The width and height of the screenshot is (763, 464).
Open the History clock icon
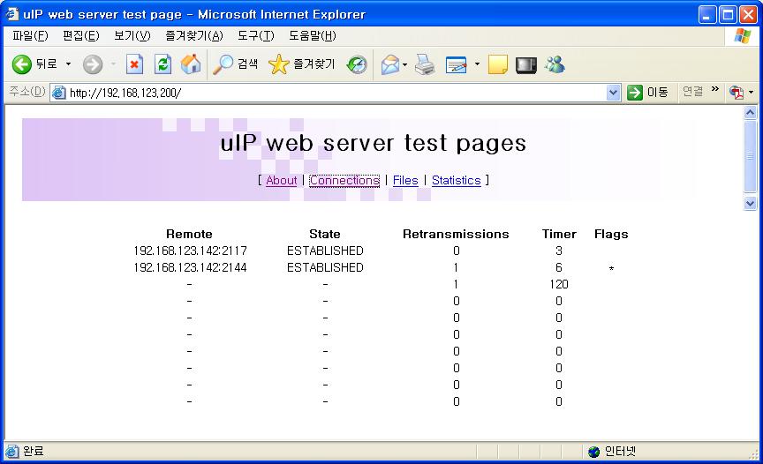[x=357, y=64]
